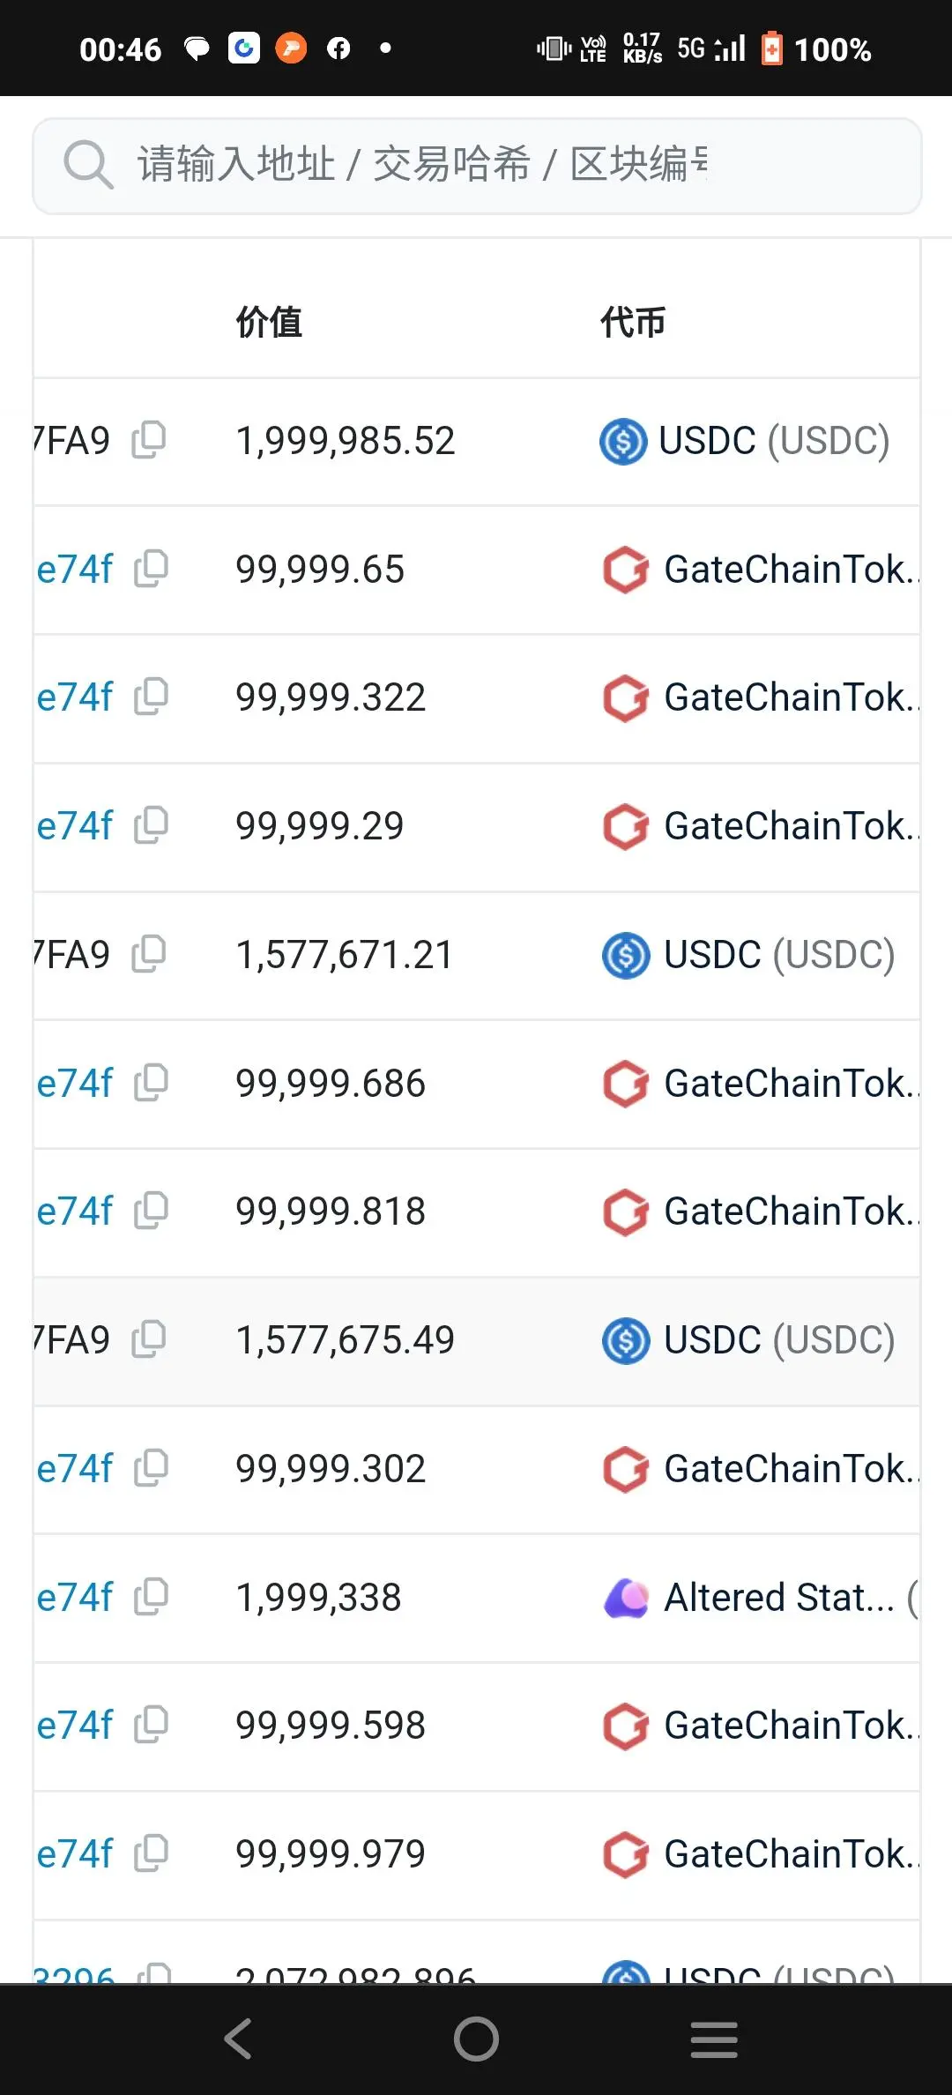
Task: Copy the e74f address beside 99,999.322
Action: 151,697
